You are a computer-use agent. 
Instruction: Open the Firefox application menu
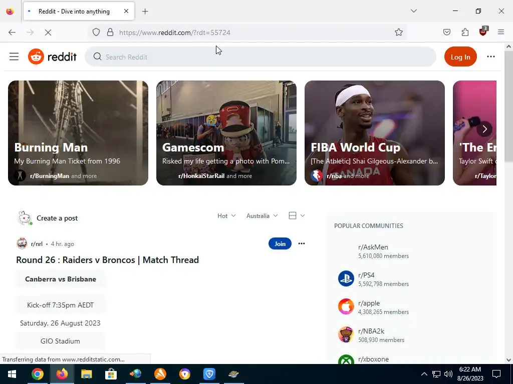[501, 32]
